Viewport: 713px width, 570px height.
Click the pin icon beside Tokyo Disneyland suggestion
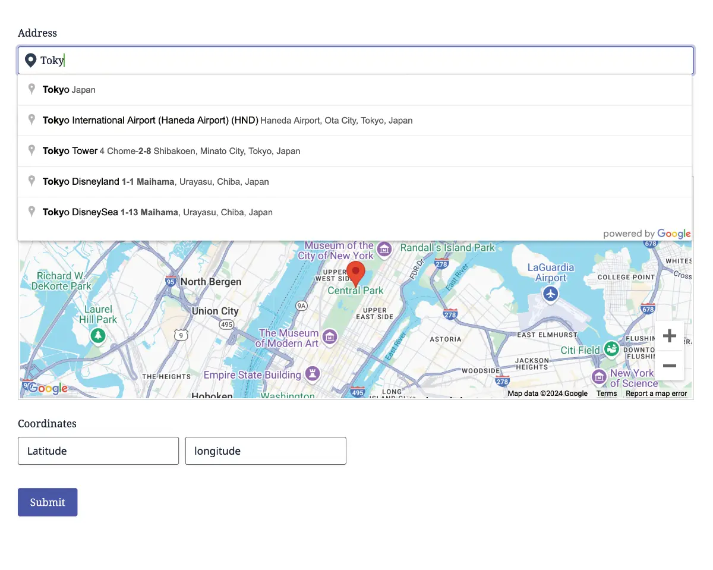pyautogui.click(x=32, y=181)
